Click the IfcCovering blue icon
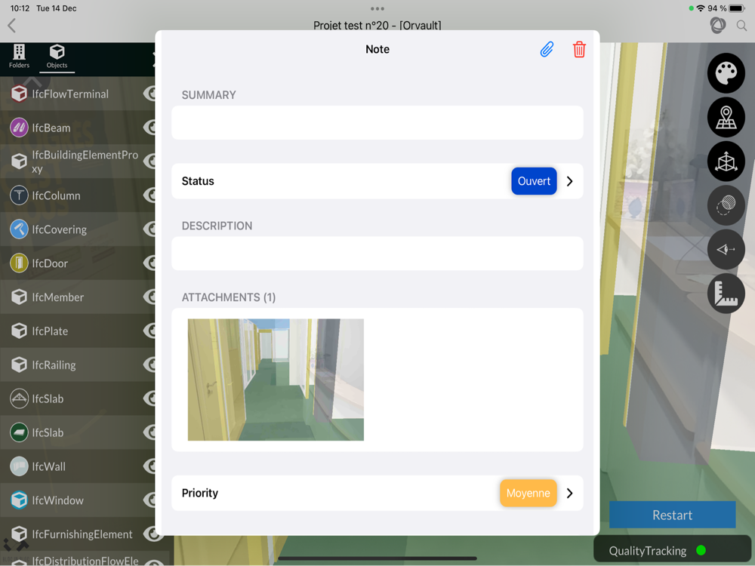 [x=20, y=229]
